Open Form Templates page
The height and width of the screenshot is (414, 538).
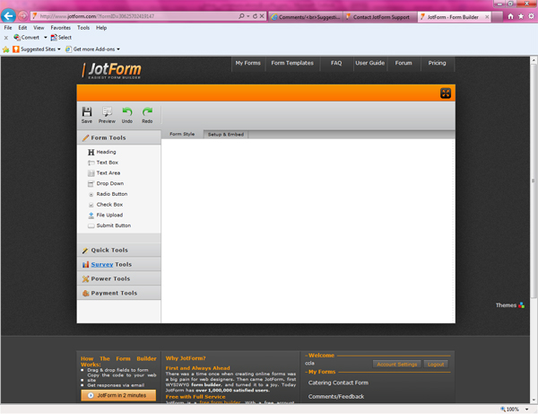tap(292, 63)
